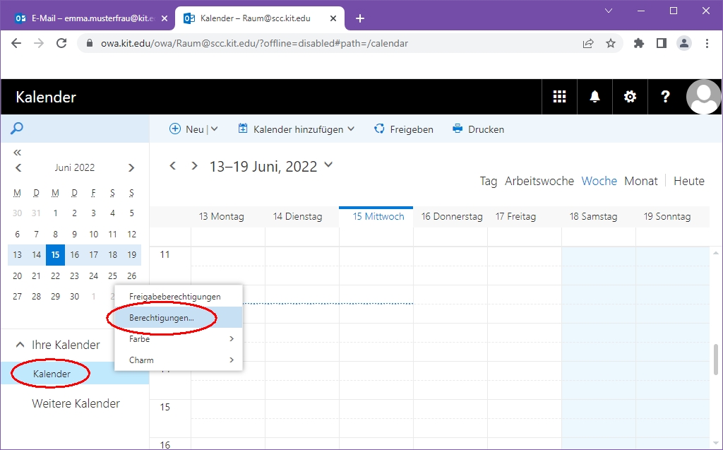Jump to Heute in calendar
This screenshot has width=723, height=450.
tap(688, 181)
